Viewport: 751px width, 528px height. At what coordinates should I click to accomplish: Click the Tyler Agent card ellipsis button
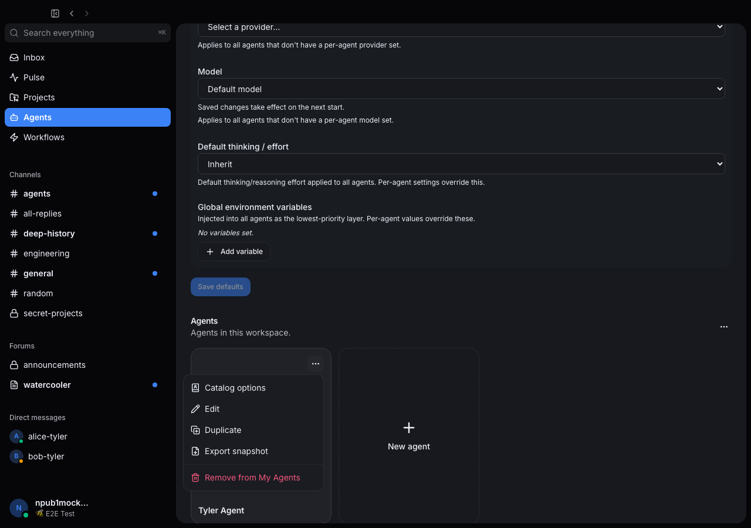[x=316, y=364]
